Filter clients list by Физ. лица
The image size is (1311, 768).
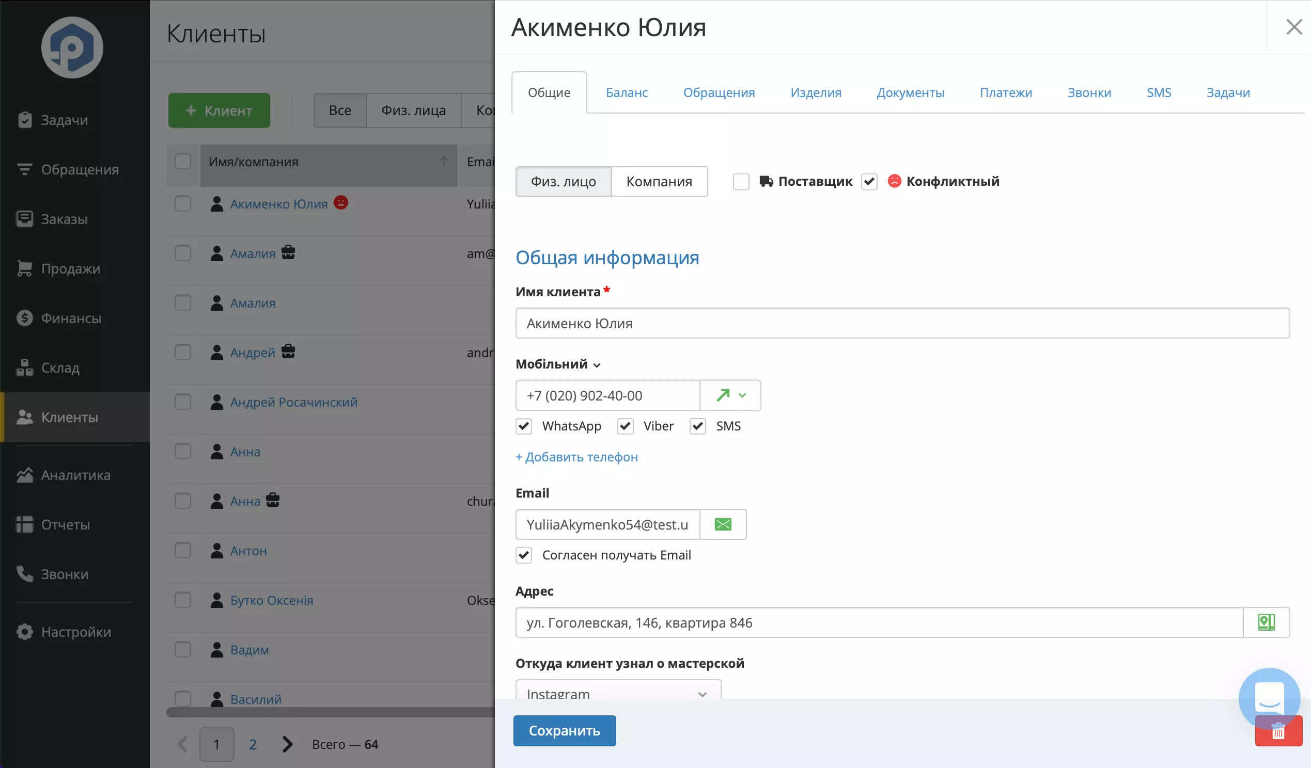click(414, 110)
